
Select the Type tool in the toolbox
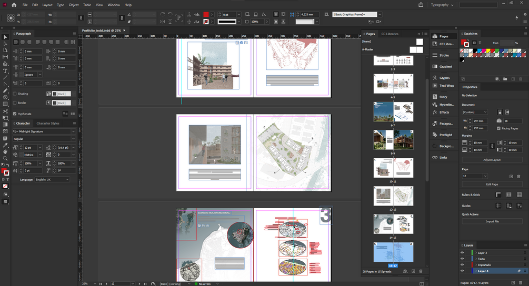[x=5, y=70]
